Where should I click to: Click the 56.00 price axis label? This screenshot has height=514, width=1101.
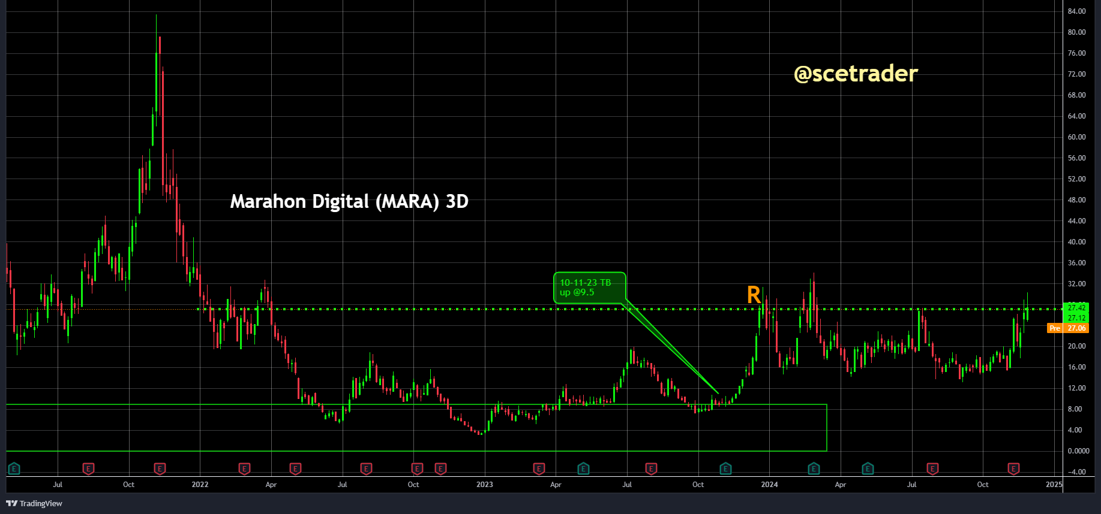click(1076, 158)
